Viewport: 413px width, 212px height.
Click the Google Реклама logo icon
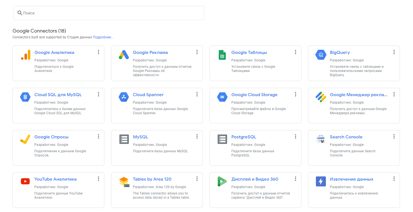click(x=124, y=55)
